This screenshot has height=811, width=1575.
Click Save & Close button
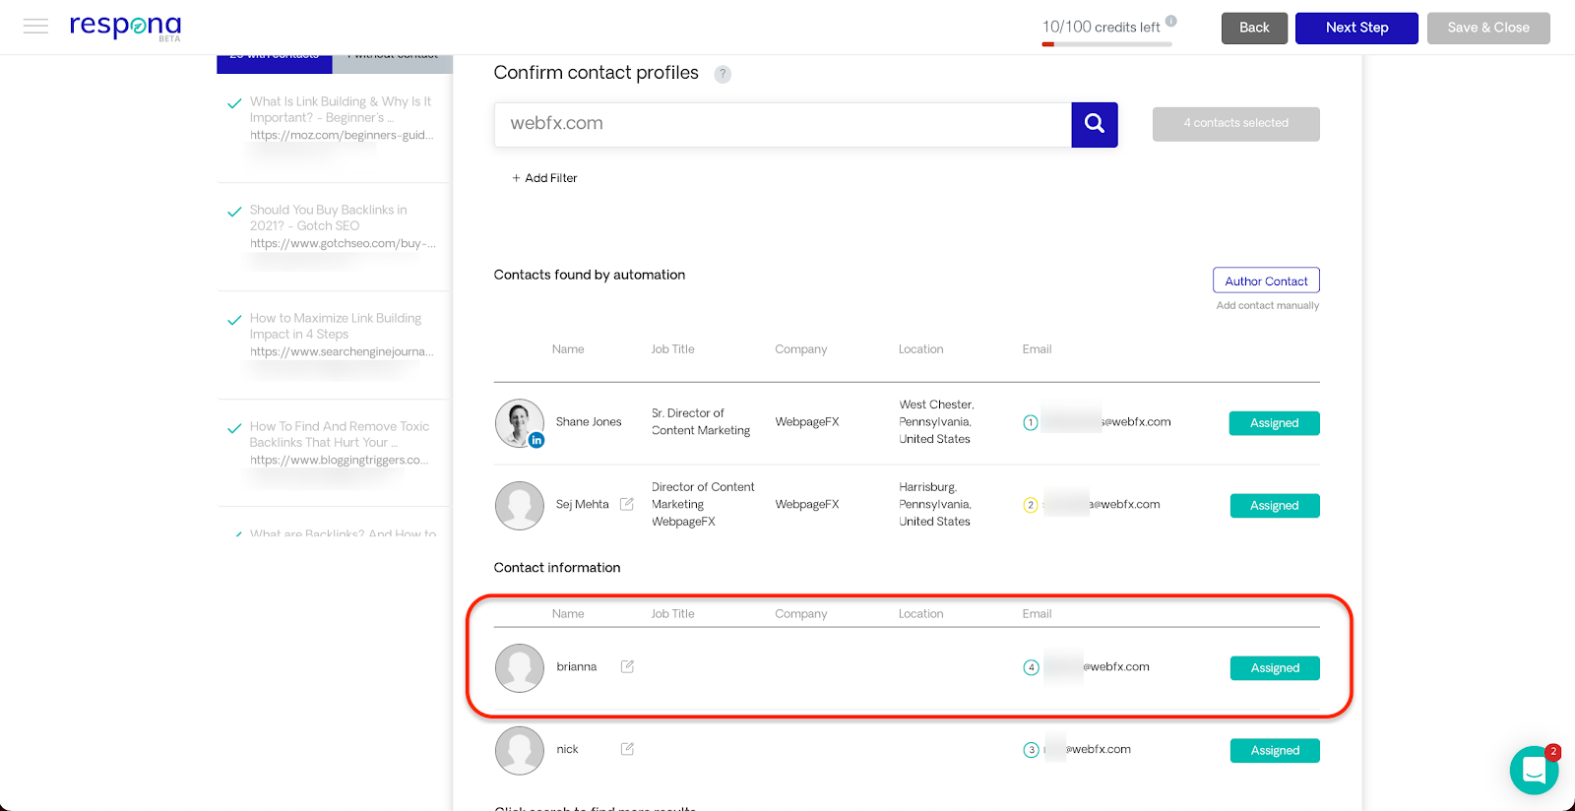pyautogui.click(x=1488, y=28)
